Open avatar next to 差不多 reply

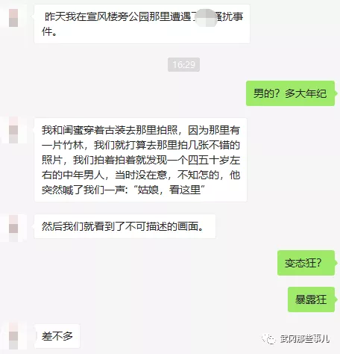13,336
